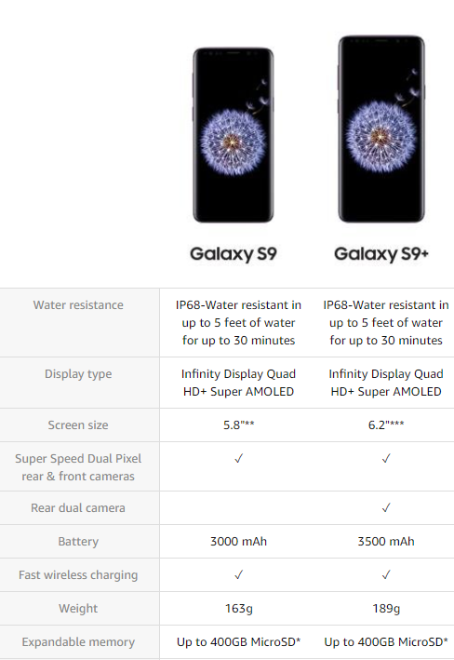Viewport: 454px width, 660px height.
Task: Click the Galaxy S9+ rear dual camera checkmark
Action: point(386,507)
